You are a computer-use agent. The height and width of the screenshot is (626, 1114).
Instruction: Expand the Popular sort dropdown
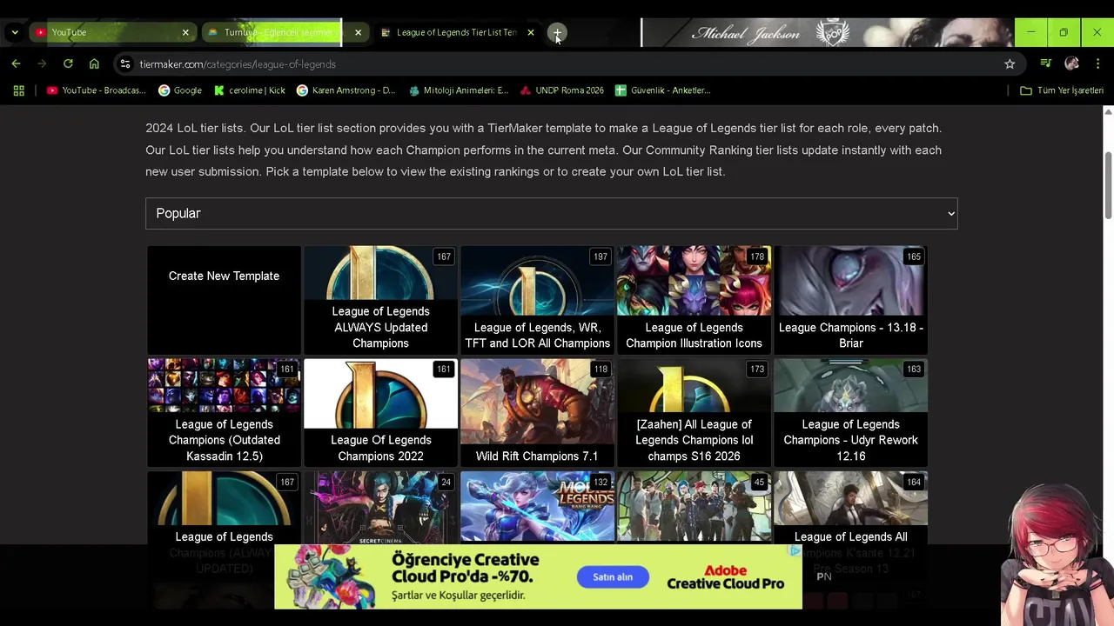[551, 213]
